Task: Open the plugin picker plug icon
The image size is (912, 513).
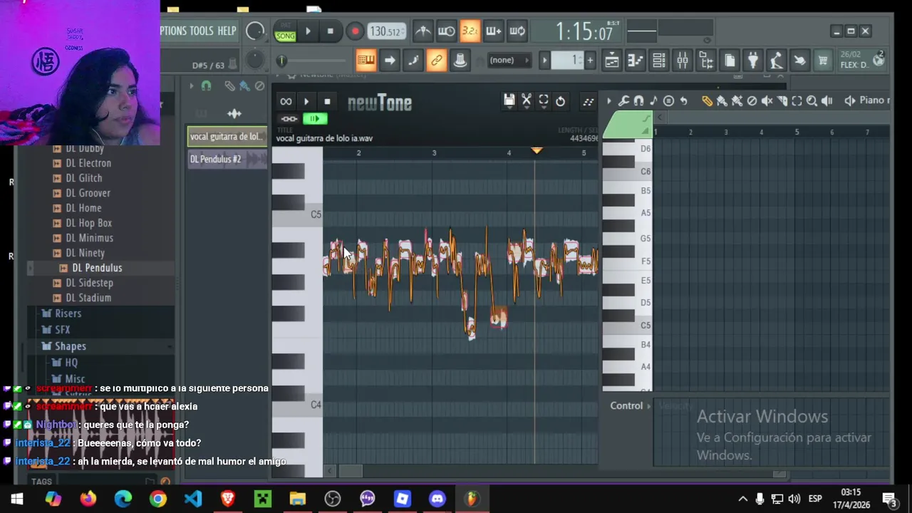Action: [752, 61]
